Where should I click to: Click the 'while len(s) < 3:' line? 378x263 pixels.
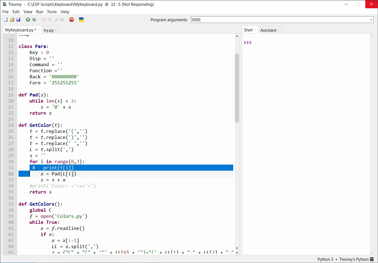(x=53, y=101)
